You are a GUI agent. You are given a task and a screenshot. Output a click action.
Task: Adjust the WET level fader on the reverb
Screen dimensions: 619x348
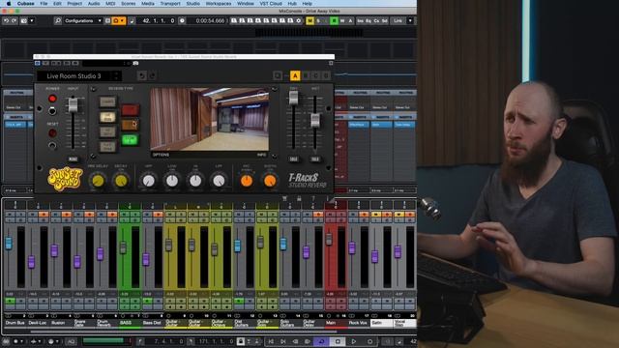(315, 120)
